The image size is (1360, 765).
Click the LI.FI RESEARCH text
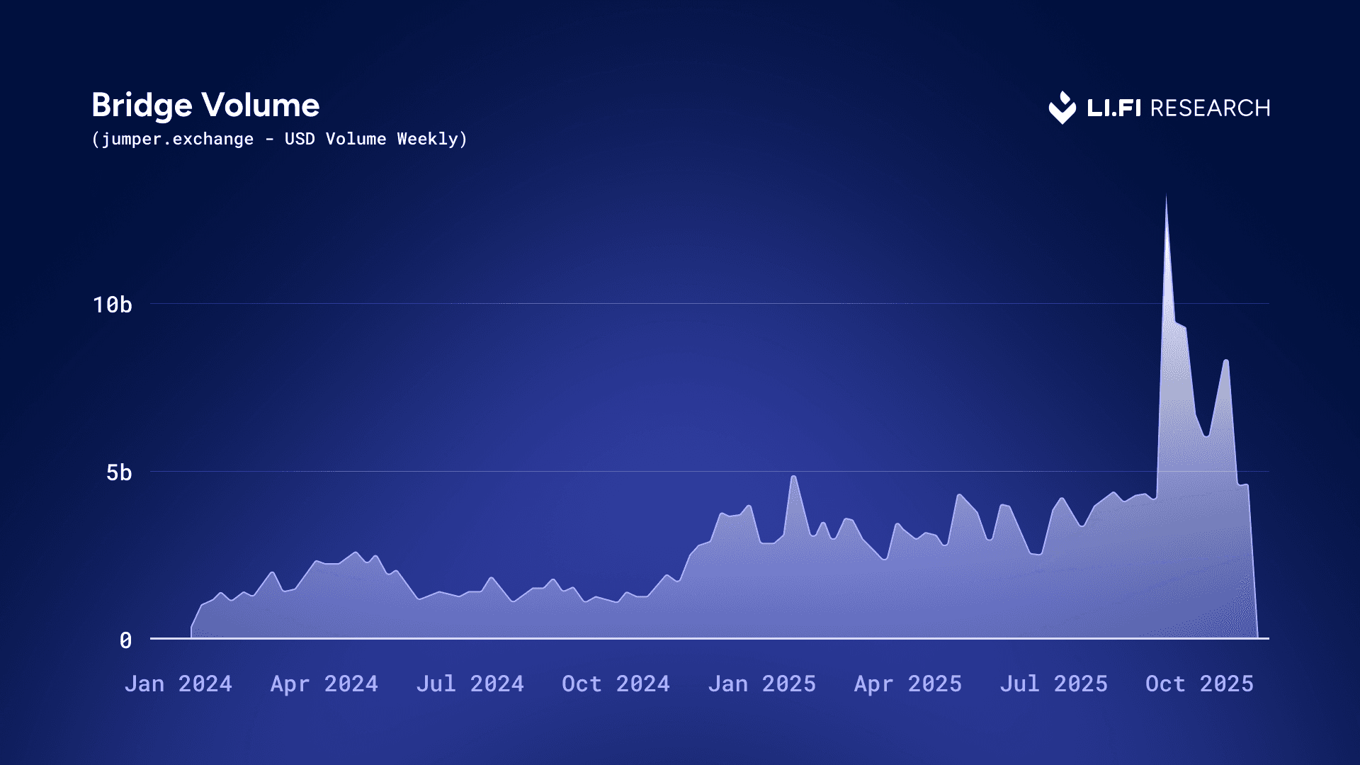[x=1178, y=108]
